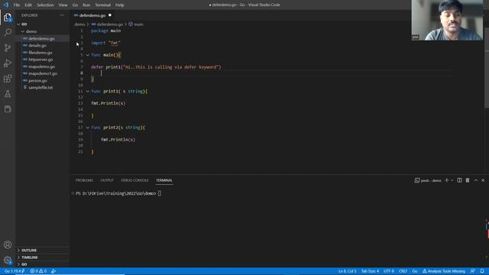Close the bottom terminal panel

(483, 180)
